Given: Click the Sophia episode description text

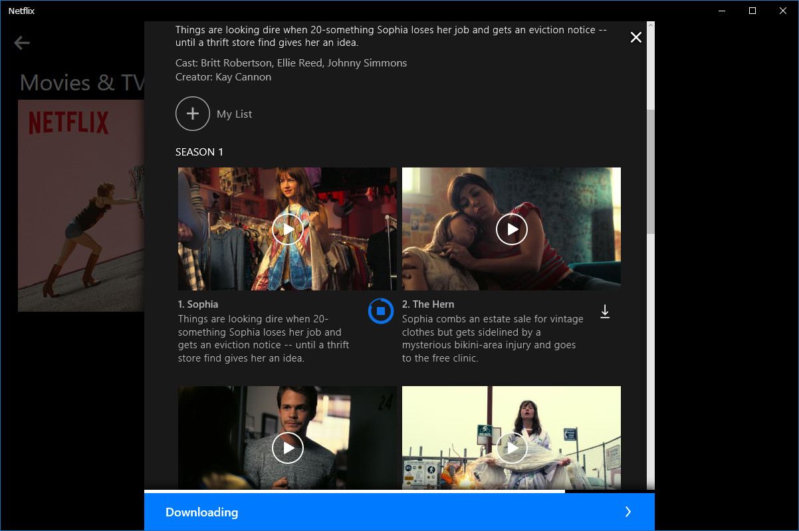Looking at the screenshot, I should coord(264,339).
